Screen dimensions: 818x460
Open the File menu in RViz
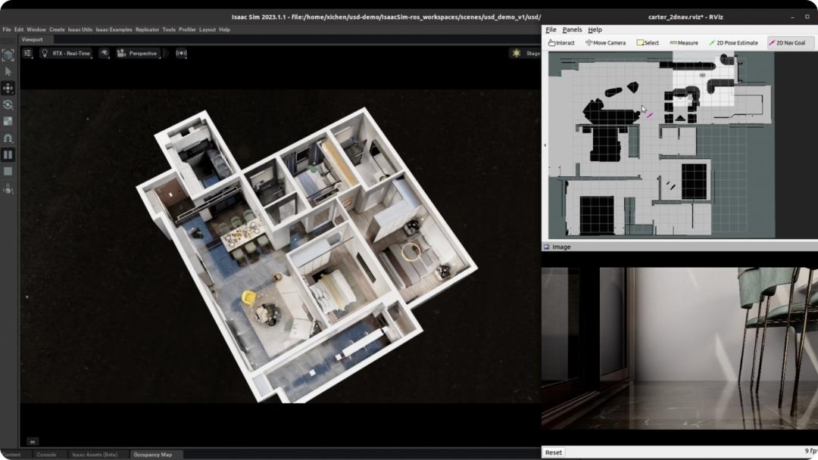(551, 30)
